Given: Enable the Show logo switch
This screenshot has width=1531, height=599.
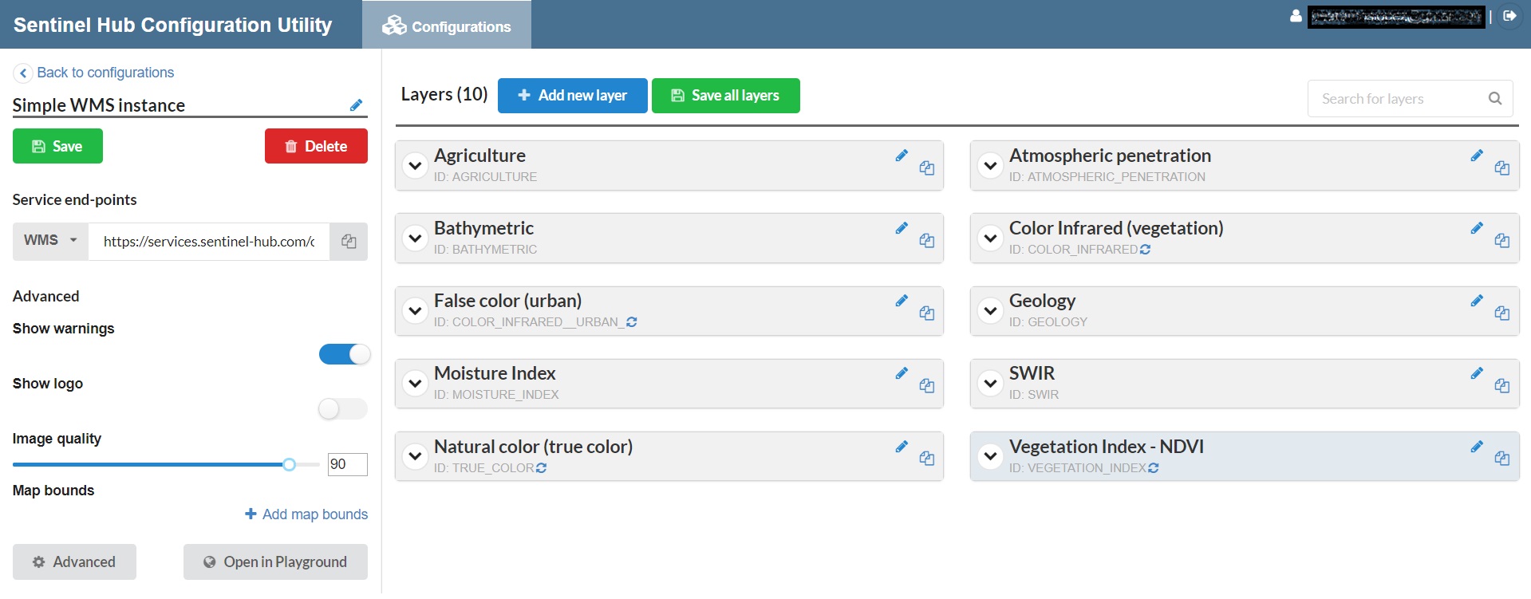Looking at the screenshot, I should tap(343, 409).
